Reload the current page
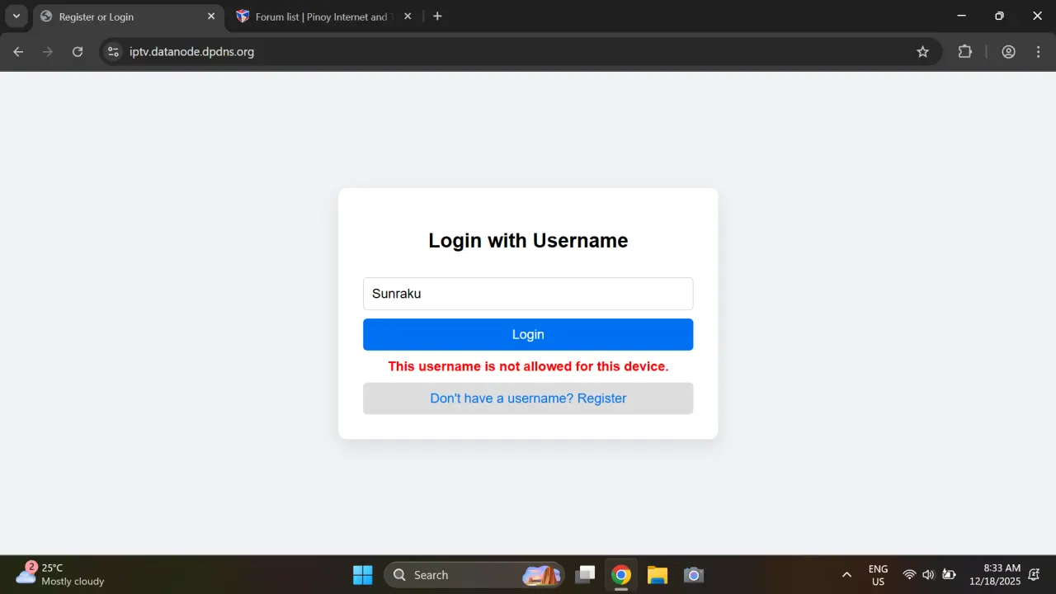The height and width of the screenshot is (594, 1056). click(78, 52)
